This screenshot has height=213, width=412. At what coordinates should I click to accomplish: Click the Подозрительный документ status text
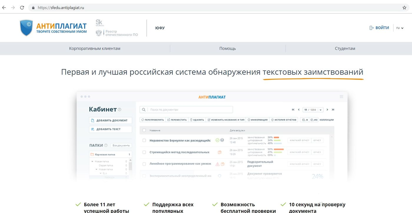pyautogui.click(x=260, y=164)
